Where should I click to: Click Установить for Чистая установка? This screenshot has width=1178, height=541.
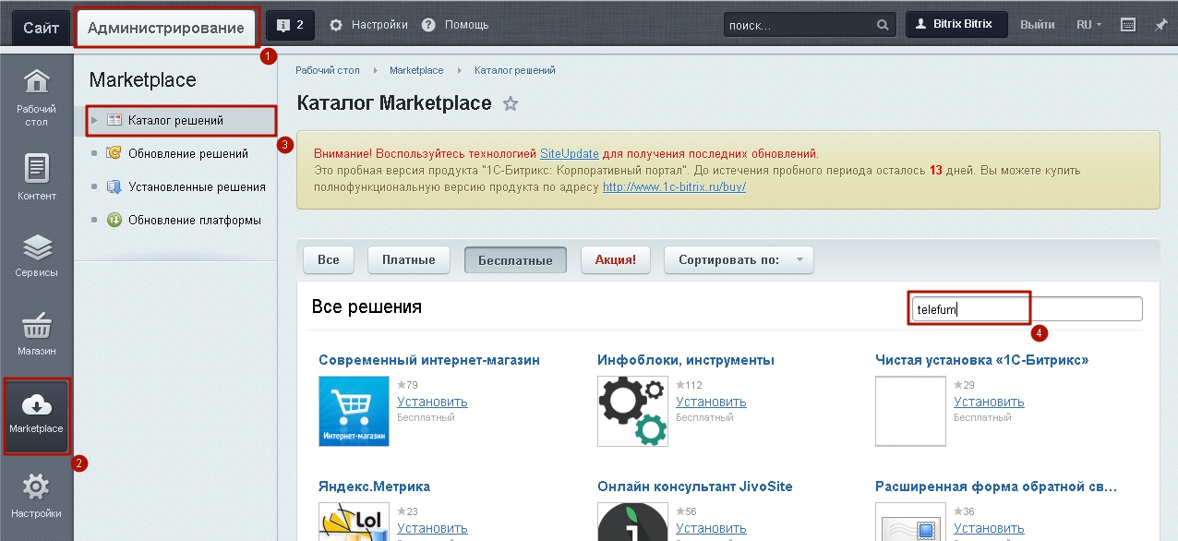[x=989, y=402]
